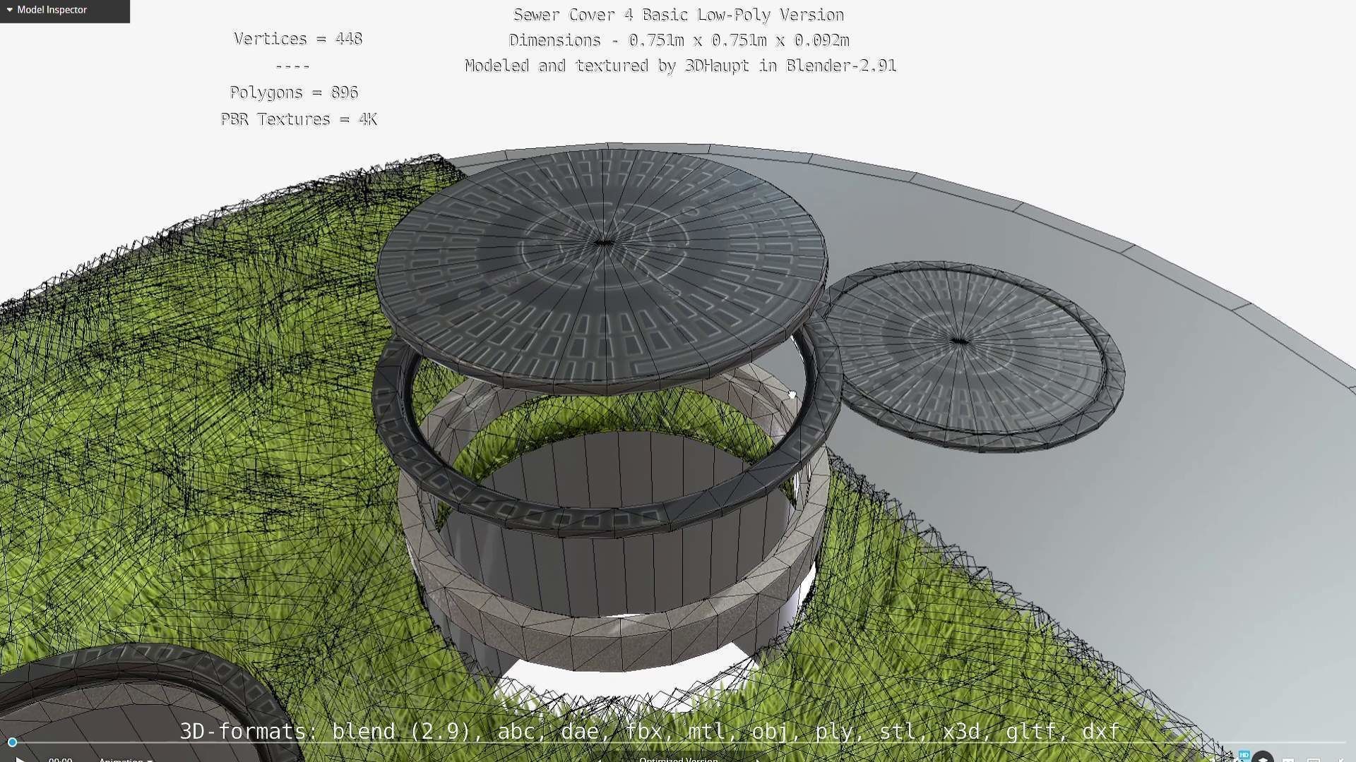This screenshot has height=762, width=1356.
Task: Open the model inspector layers icon
Action: point(1263,758)
